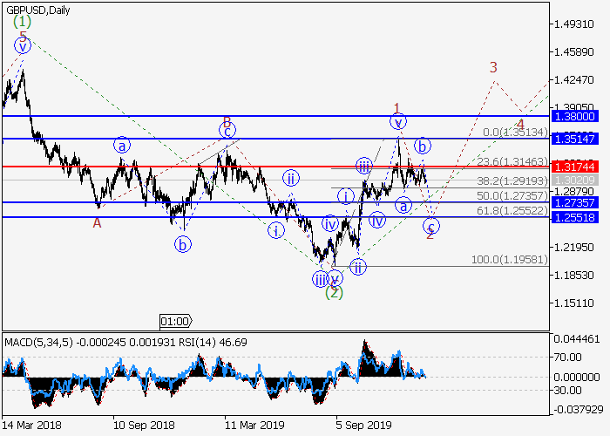
Task: Select the red wave 4 projection label
Action: click(x=519, y=124)
